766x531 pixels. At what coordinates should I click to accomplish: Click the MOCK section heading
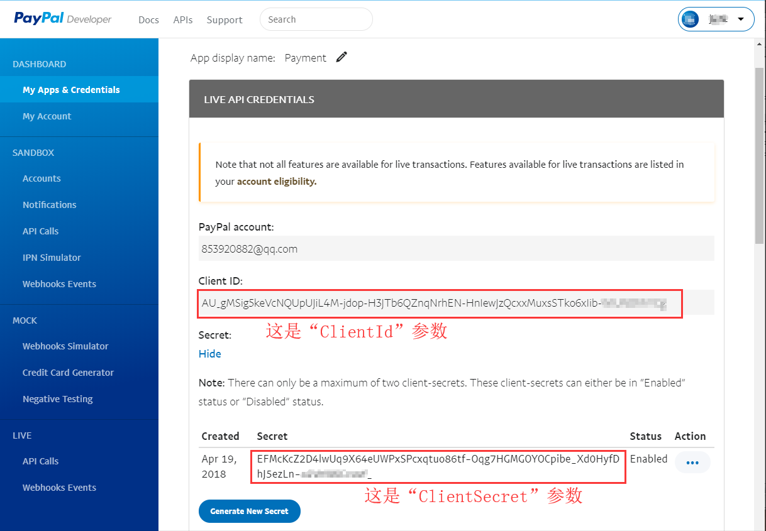[25, 320]
